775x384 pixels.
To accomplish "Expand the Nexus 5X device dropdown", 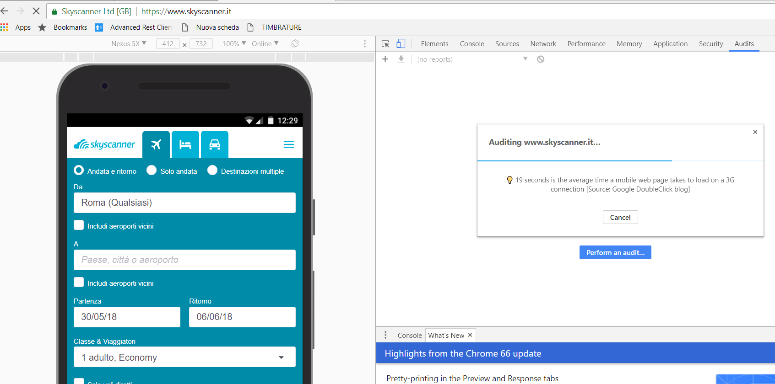I will (x=129, y=43).
